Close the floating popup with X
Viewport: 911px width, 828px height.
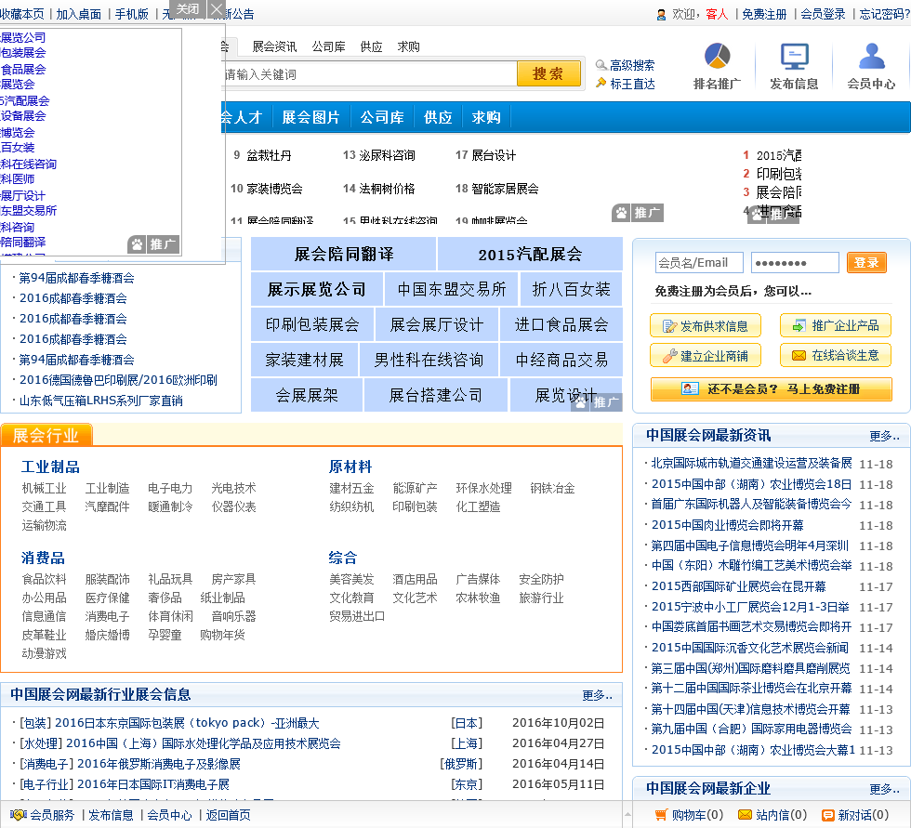tap(216, 9)
